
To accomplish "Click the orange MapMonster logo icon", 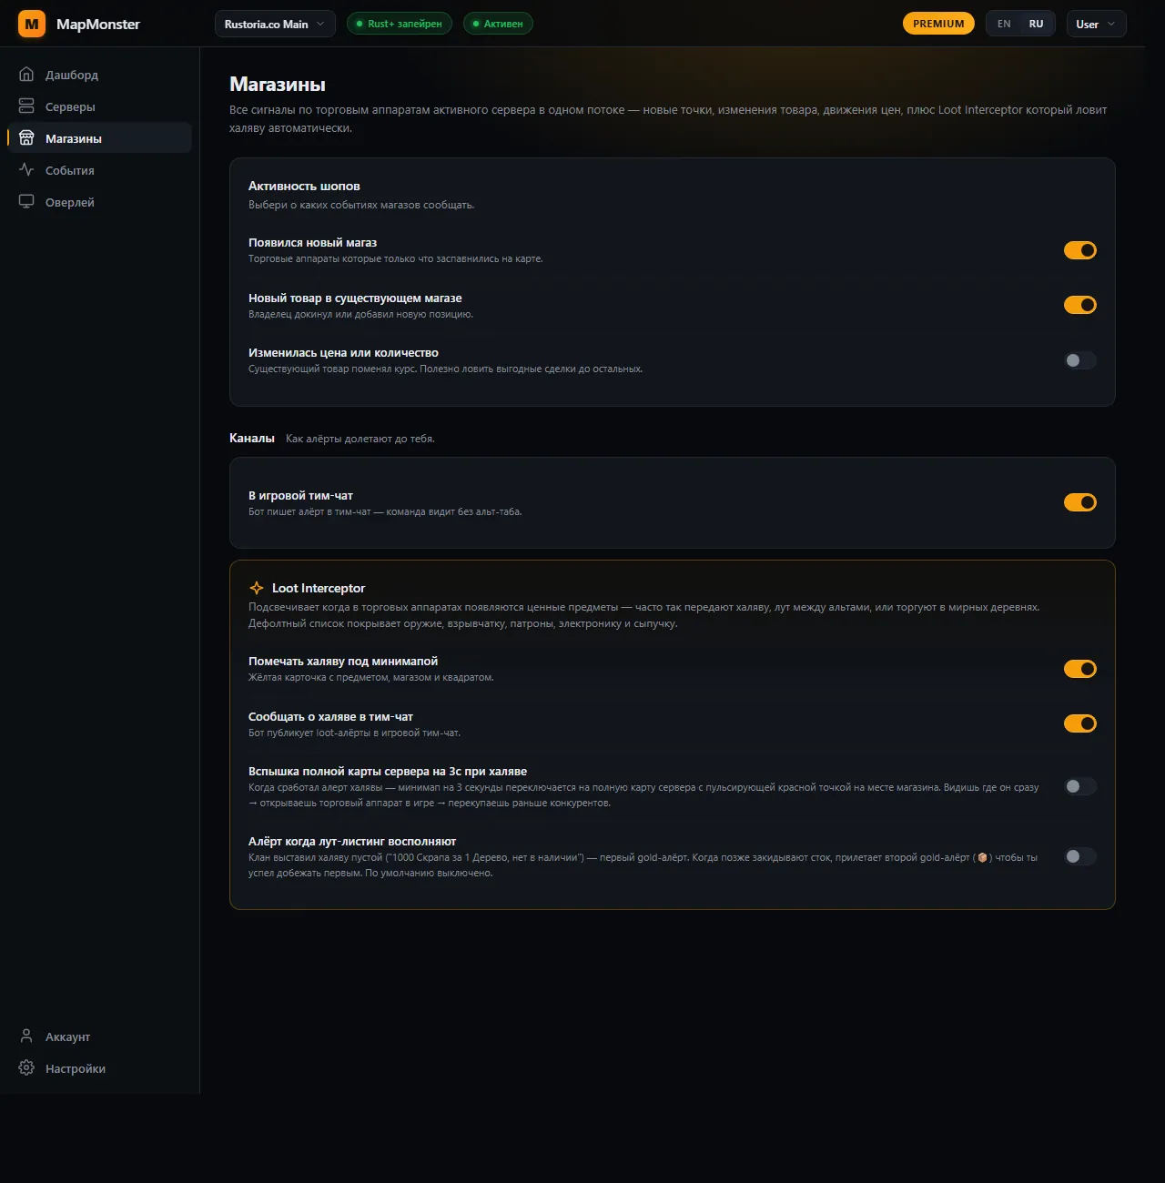I will point(32,24).
